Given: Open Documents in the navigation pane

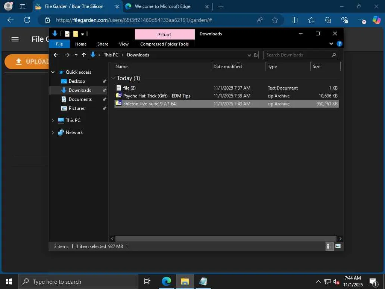Looking at the screenshot, I should point(80,99).
